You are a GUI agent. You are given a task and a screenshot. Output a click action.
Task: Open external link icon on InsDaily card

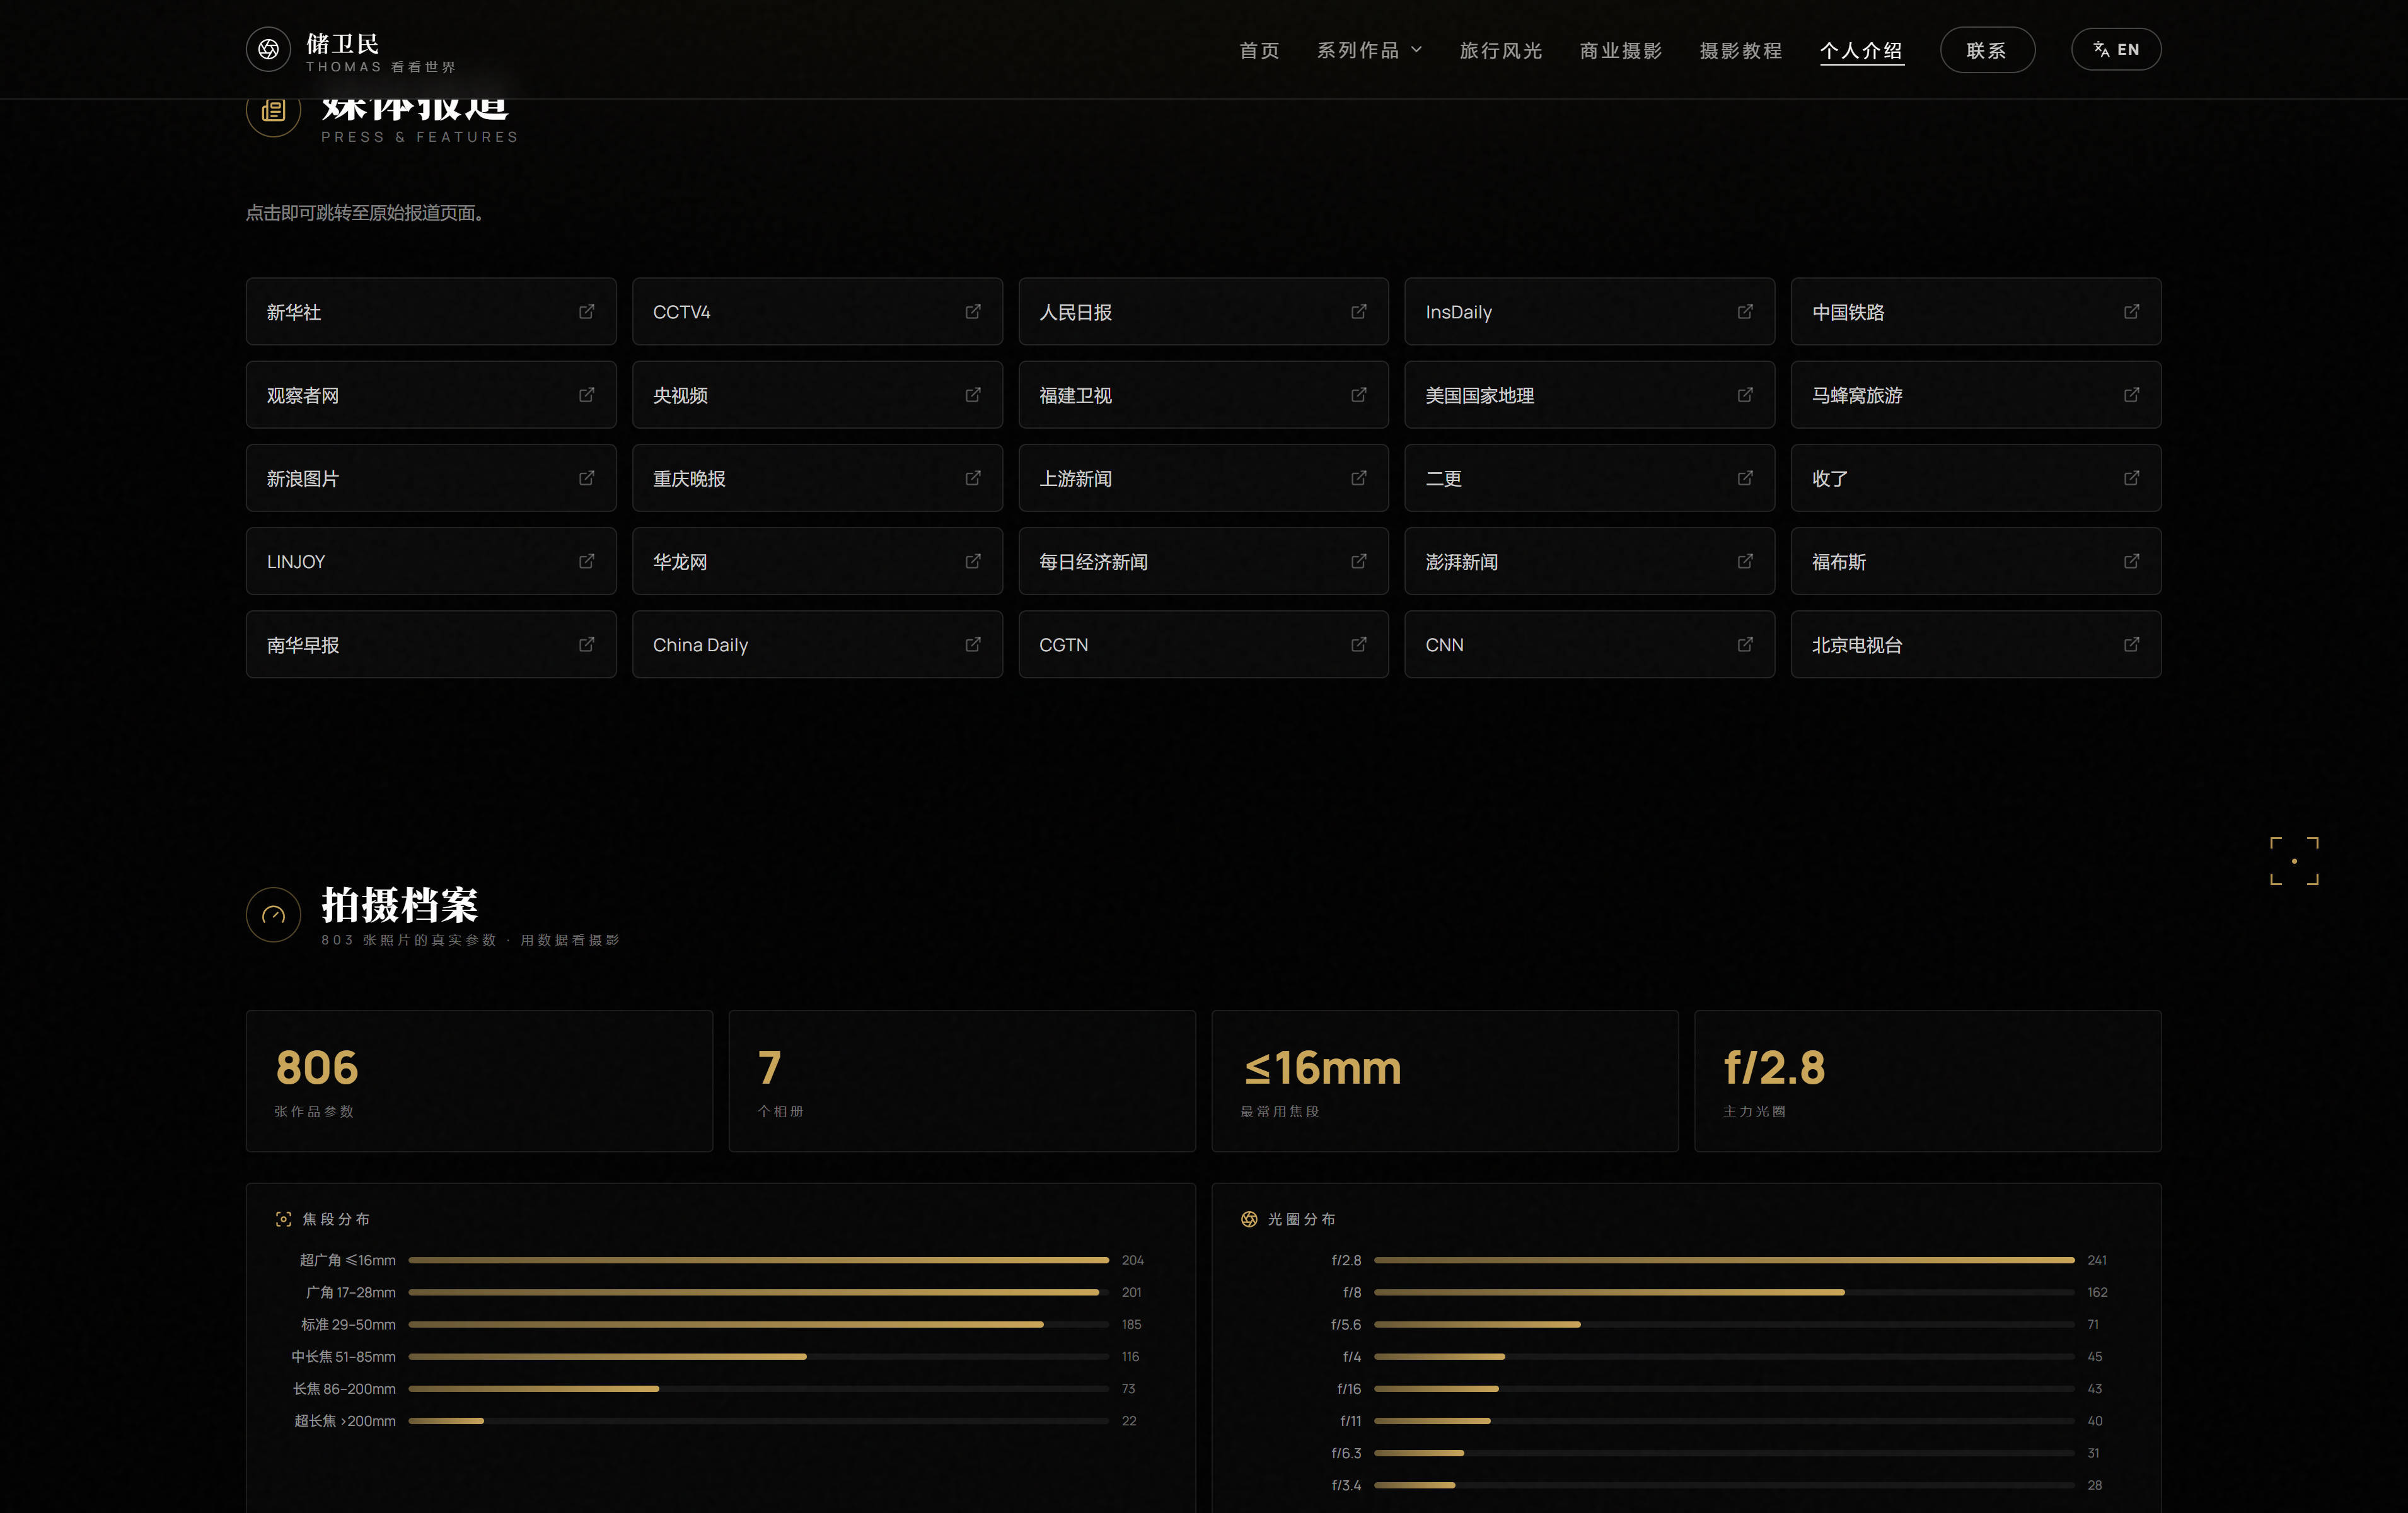[1745, 312]
